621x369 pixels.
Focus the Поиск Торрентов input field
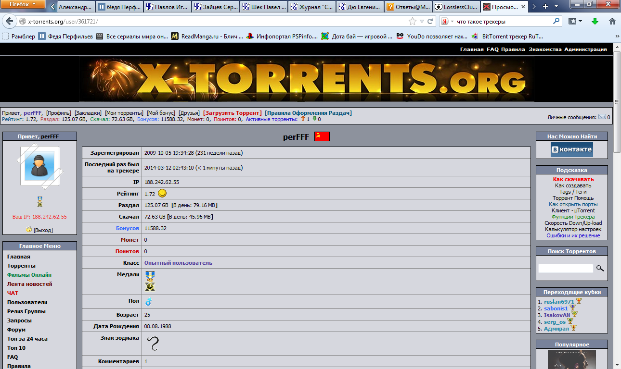click(566, 268)
